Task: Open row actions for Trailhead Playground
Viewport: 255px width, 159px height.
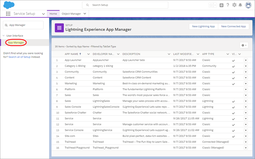Action: [246, 148]
